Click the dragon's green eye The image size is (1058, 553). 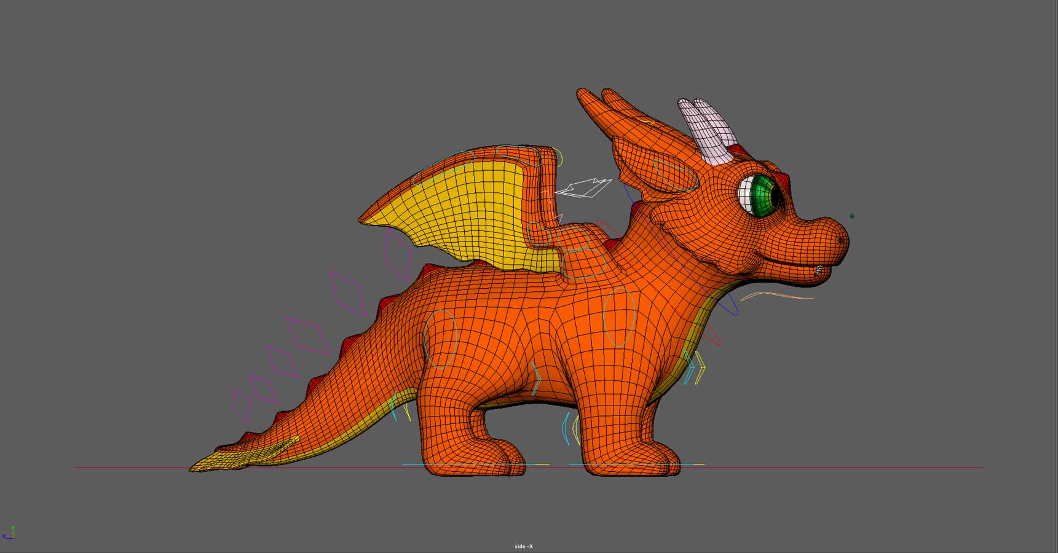pyautogui.click(x=762, y=196)
